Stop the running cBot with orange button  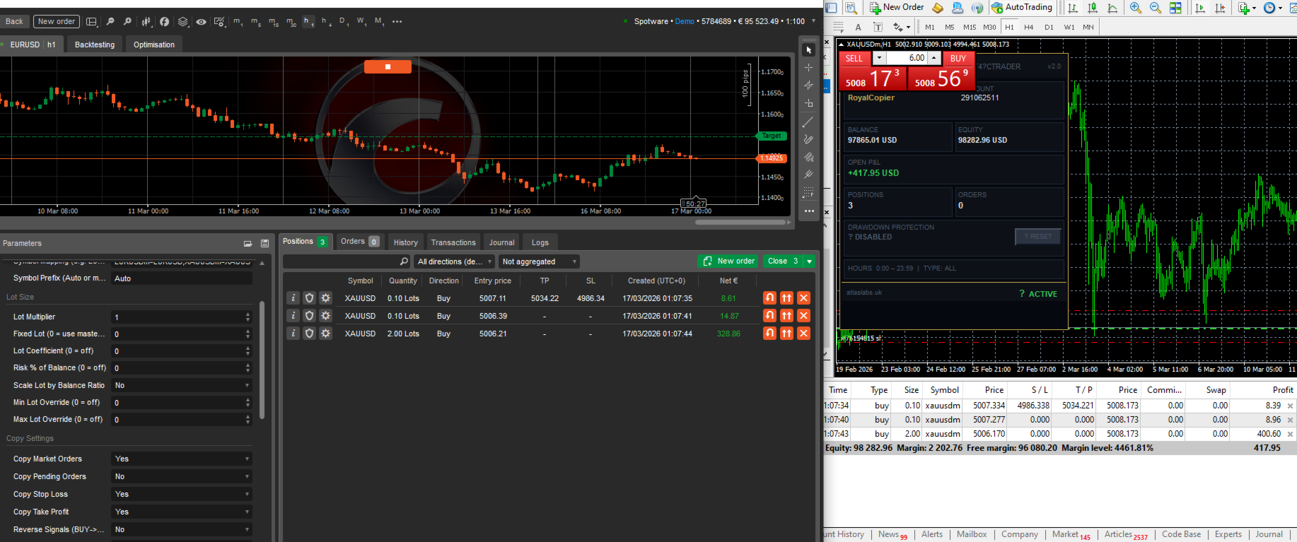pos(388,66)
